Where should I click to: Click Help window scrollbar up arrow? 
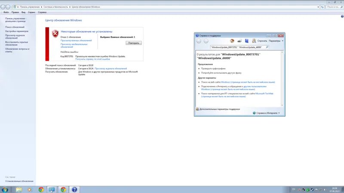282,52
